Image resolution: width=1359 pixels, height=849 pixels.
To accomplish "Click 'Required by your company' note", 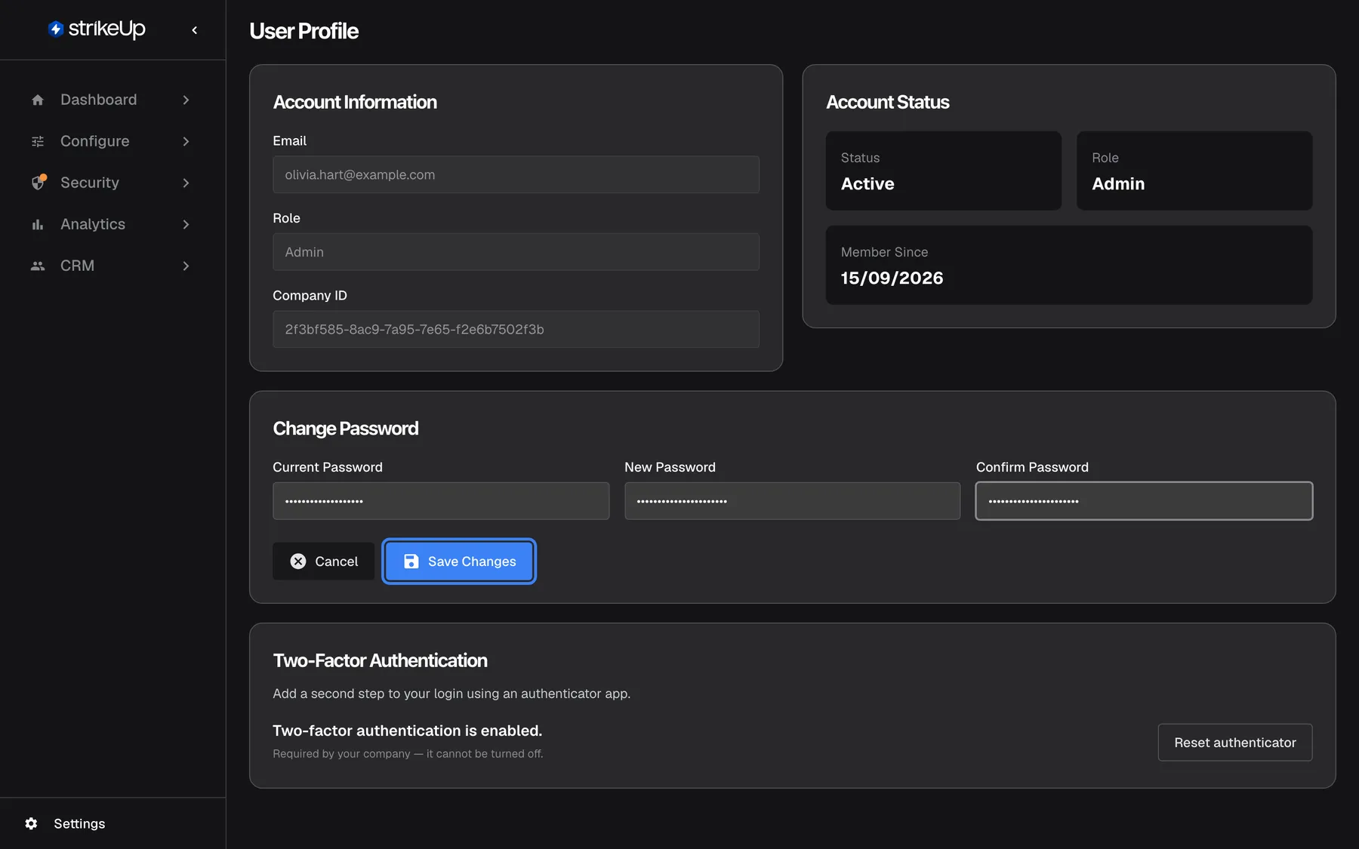I will [408, 754].
